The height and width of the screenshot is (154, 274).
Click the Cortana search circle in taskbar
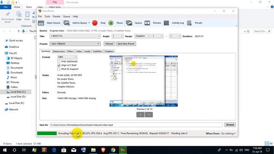tap(14, 150)
